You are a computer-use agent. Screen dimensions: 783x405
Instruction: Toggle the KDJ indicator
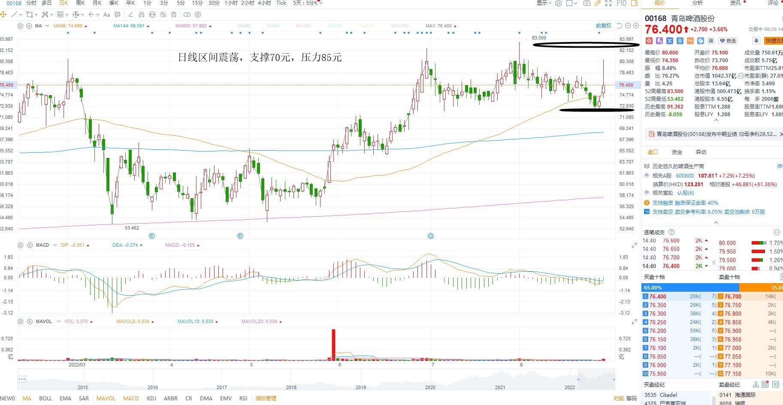(151, 399)
